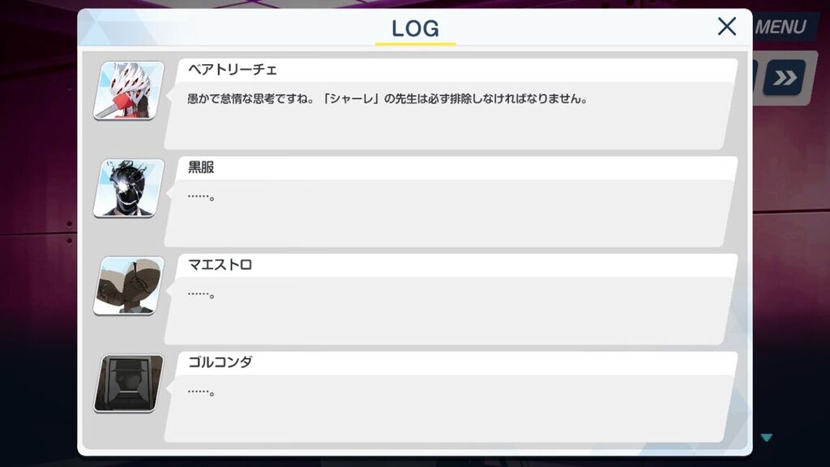830x467 pixels.
Task: Select 黒服's silent dialogue entry text
Action: click(201, 197)
